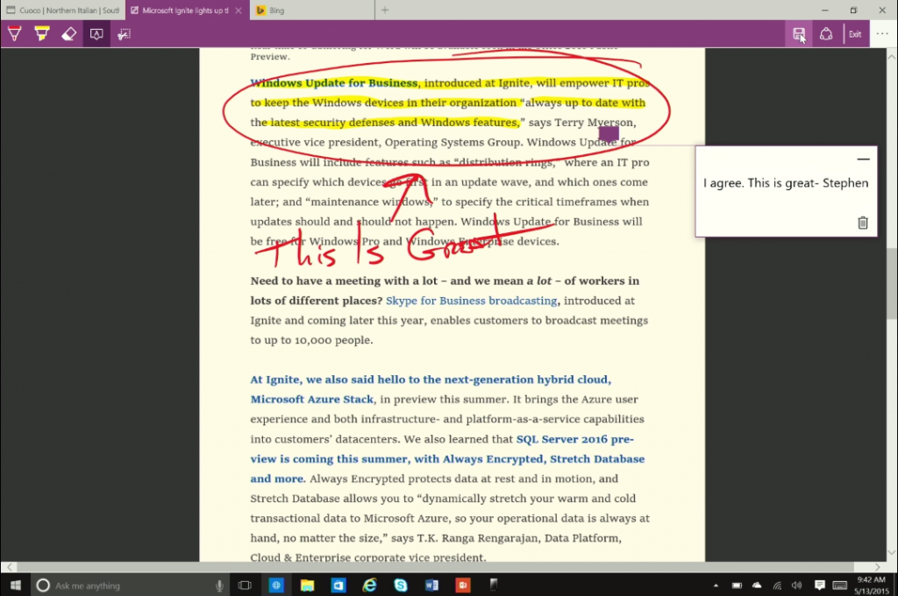Open the Windows Start menu
Screen dimensions: 898x596
pos(16,585)
